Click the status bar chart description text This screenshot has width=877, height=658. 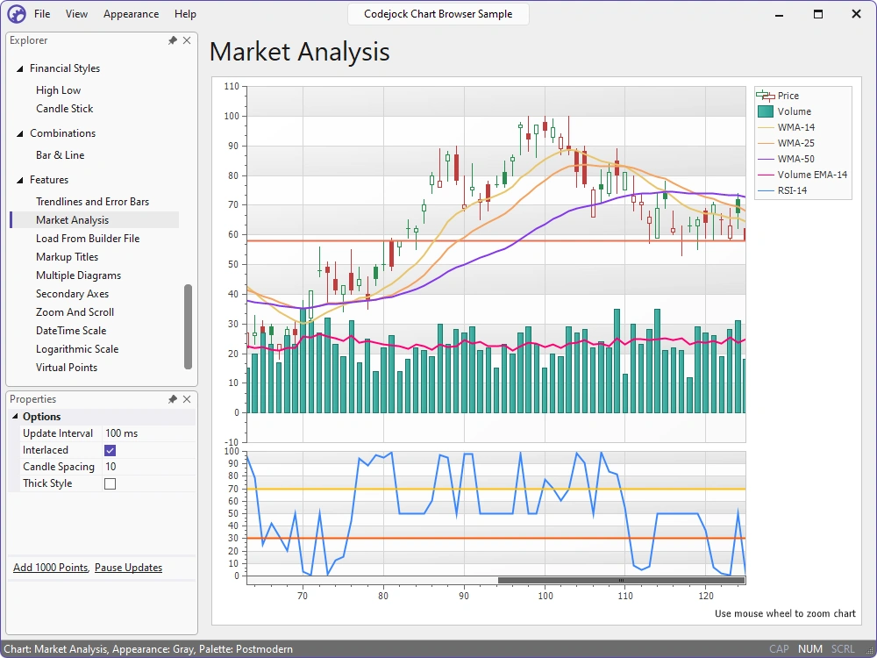(148, 649)
